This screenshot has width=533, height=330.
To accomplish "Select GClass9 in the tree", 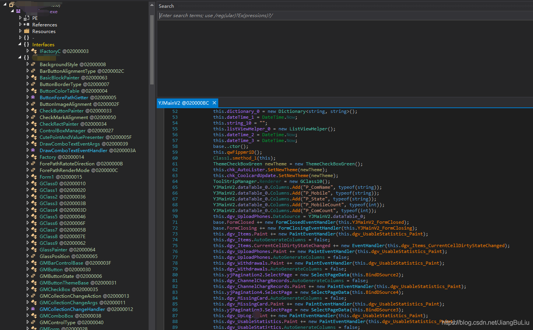I will pos(63,243).
